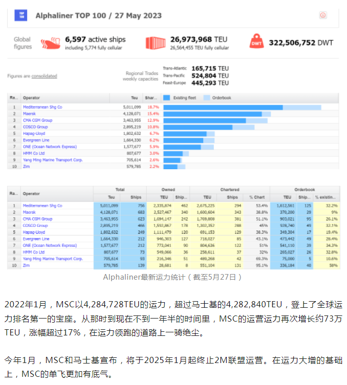The image size is (347, 385).
Task: Click the Existing fleet legend swatch
Action: pyautogui.click(x=166, y=98)
